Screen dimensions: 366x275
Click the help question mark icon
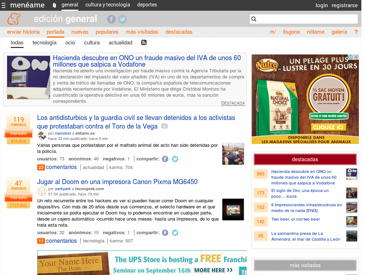pyautogui.click(x=356, y=32)
